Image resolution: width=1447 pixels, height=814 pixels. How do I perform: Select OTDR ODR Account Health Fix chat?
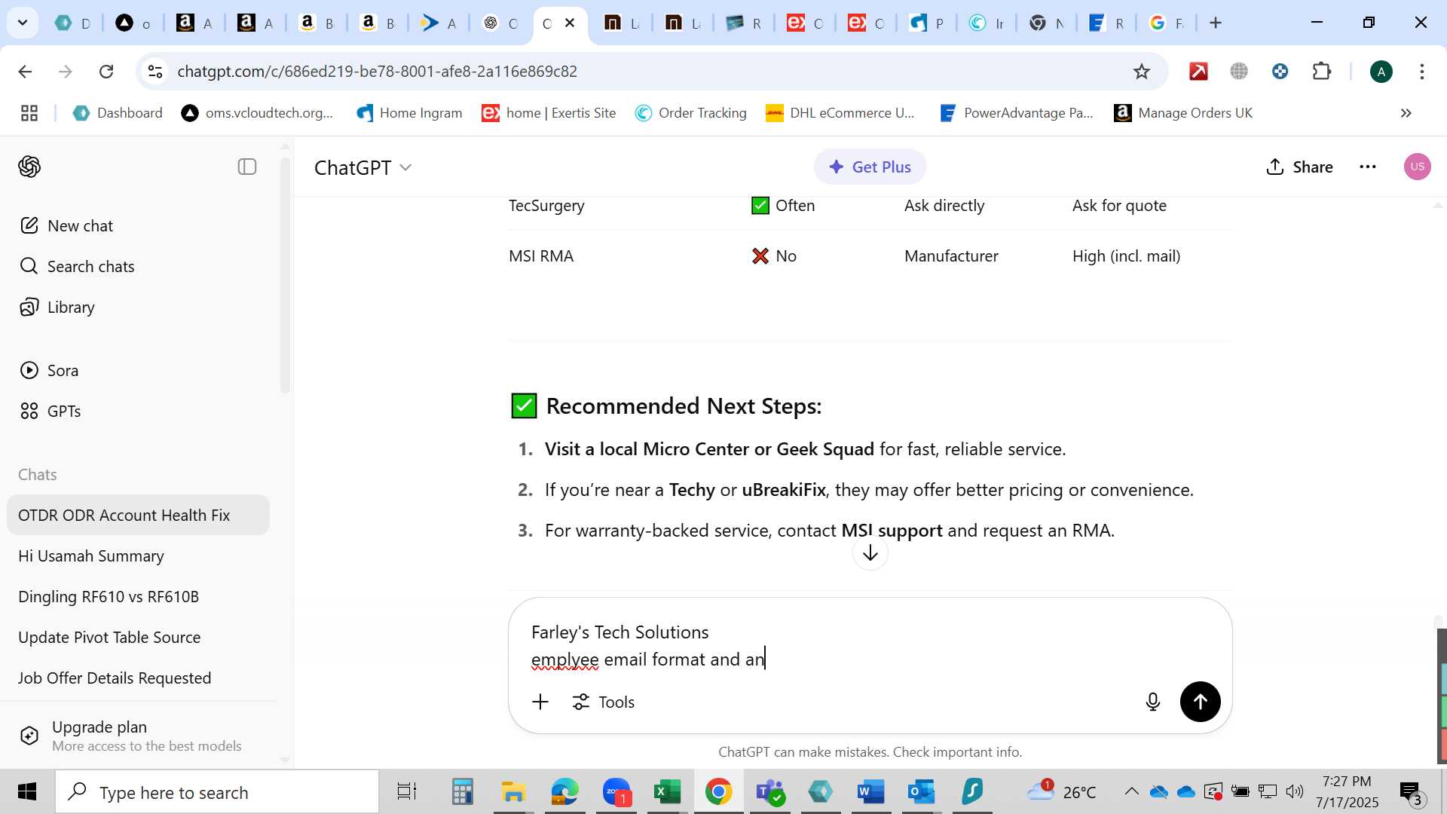pyautogui.click(x=138, y=515)
